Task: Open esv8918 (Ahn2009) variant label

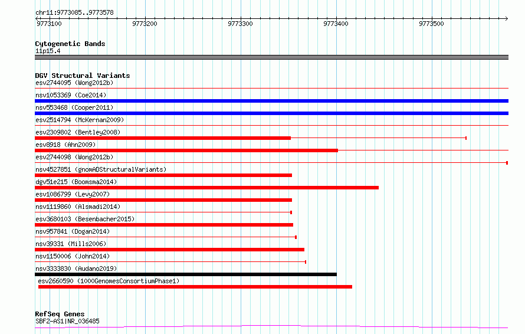Action: tap(65, 145)
